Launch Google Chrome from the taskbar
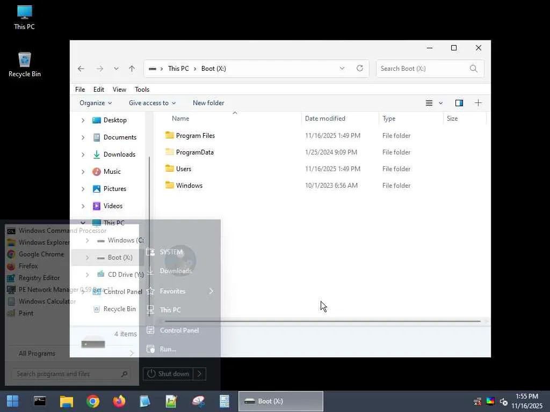550x412 pixels. pyautogui.click(x=93, y=401)
